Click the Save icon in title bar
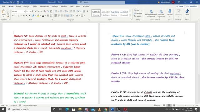The width and height of the screenshot is (200, 112). 18,2
